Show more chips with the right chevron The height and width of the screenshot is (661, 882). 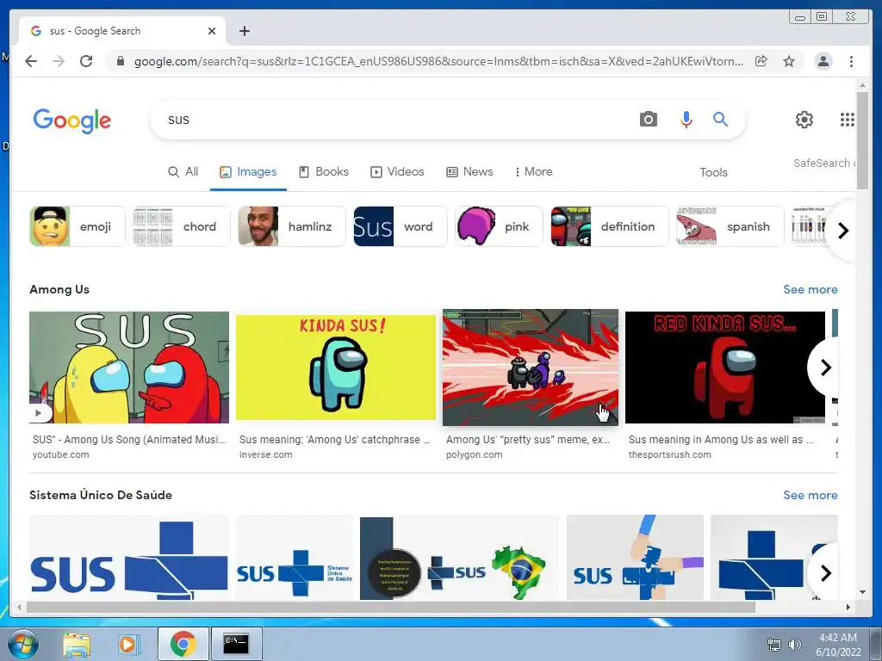click(x=842, y=231)
